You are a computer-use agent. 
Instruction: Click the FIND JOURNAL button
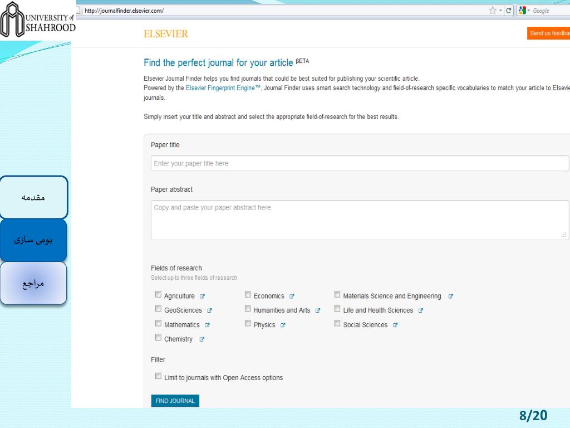tap(175, 401)
